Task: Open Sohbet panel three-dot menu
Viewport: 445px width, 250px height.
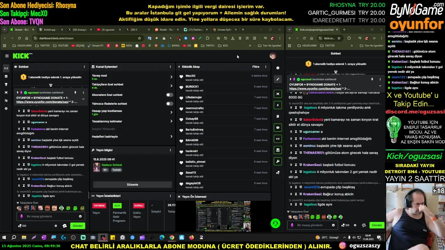Action: [84, 67]
